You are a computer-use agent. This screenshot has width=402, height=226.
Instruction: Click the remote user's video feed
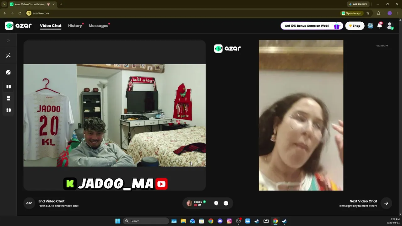click(301, 115)
